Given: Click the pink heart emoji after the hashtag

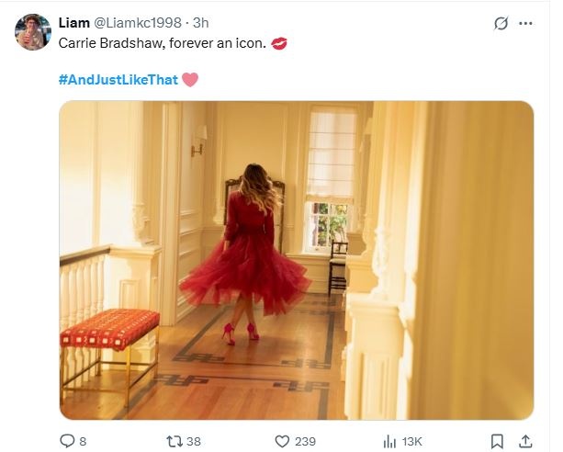Looking at the screenshot, I should pos(190,80).
